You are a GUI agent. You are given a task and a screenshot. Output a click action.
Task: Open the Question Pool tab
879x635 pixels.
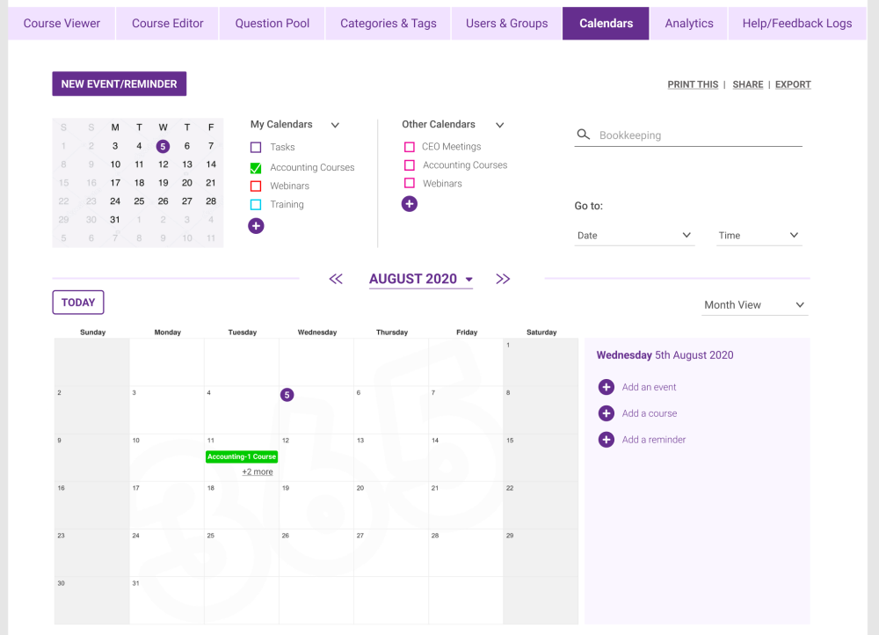pos(272,24)
